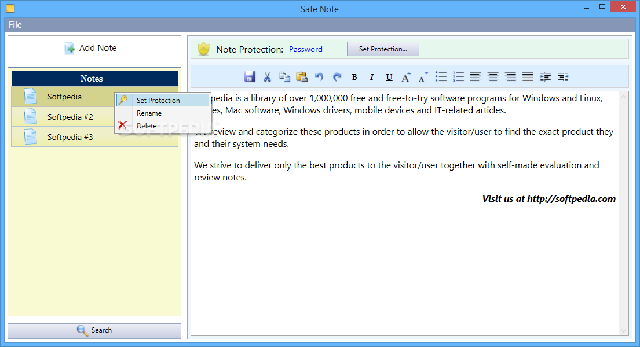Redo the last undone edit
The height and width of the screenshot is (347, 640).
(x=337, y=77)
